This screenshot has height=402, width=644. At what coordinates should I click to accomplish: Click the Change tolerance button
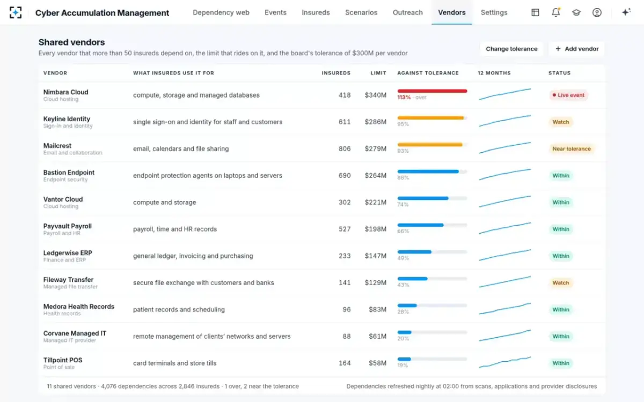tap(511, 49)
